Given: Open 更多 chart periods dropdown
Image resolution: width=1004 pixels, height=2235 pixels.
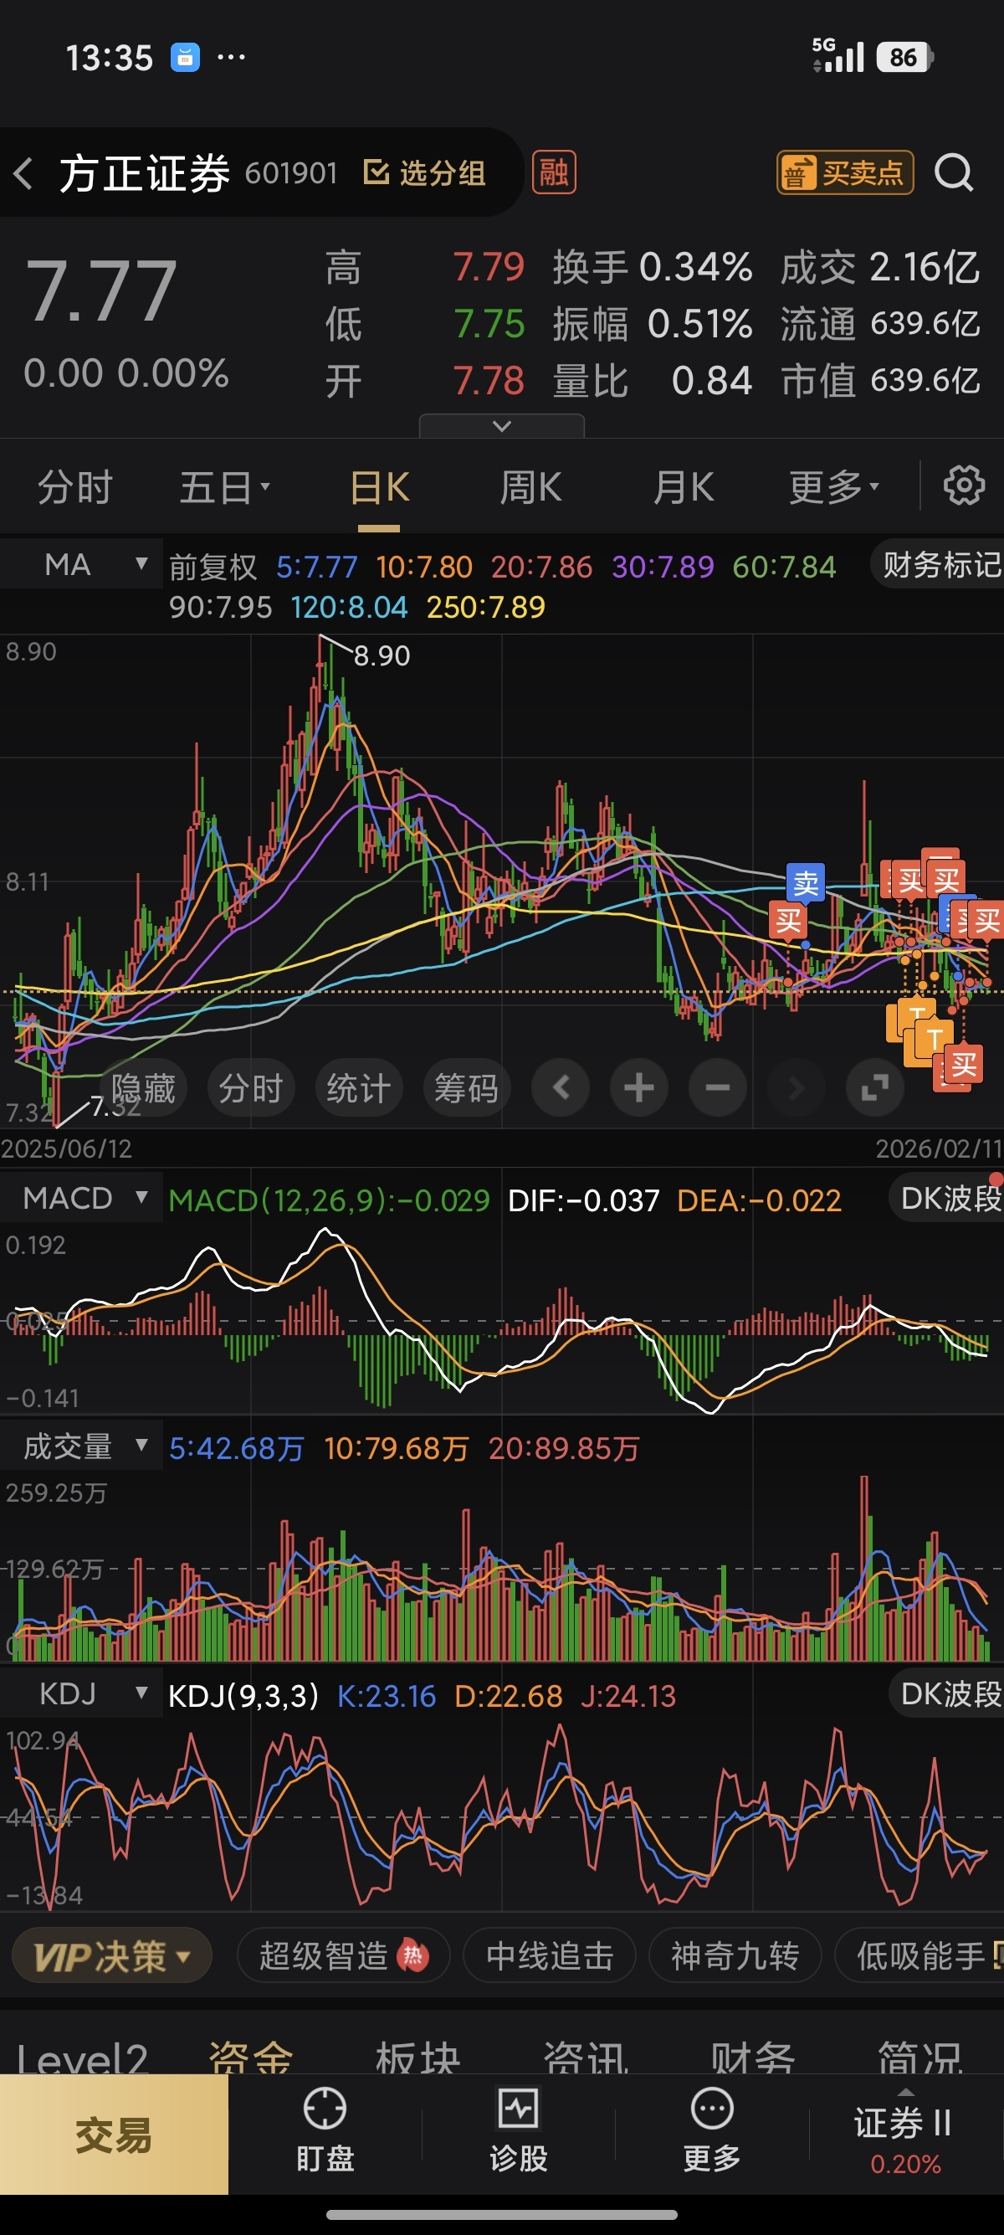Looking at the screenshot, I should (834, 486).
